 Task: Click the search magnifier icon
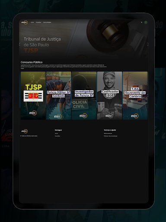141,23
